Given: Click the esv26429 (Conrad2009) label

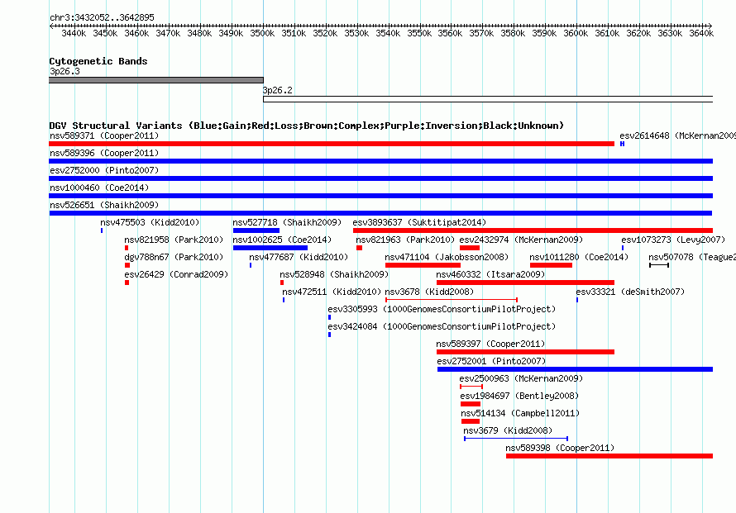Looking at the screenshot, I should 176,274.
